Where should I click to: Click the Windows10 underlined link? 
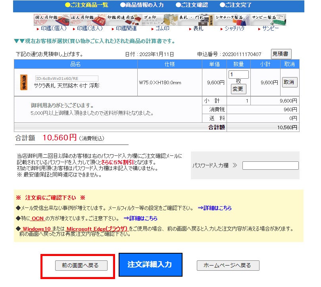click(x=36, y=229)
